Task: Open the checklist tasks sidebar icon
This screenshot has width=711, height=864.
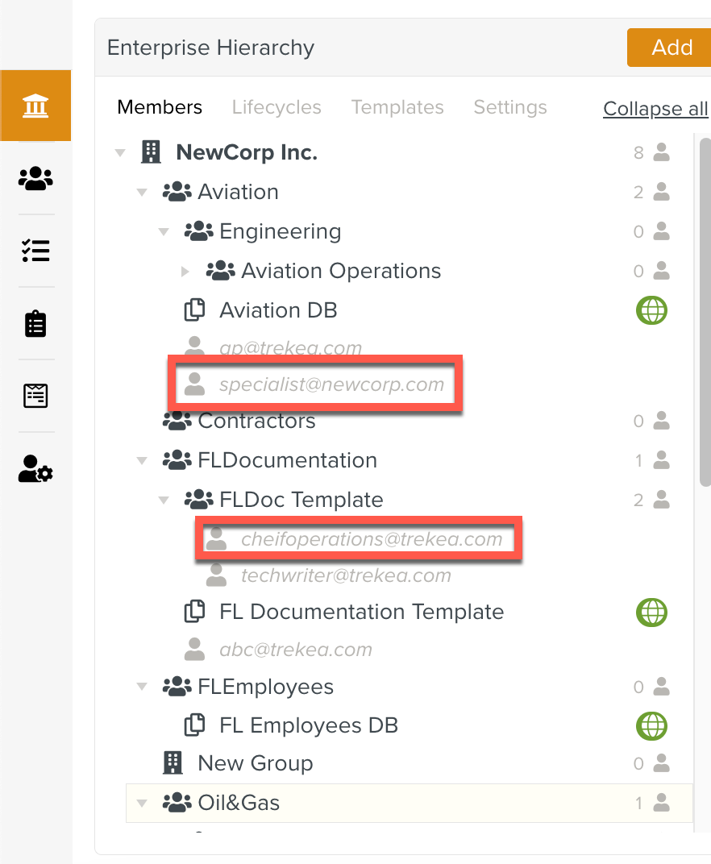Action: [35, 251]
